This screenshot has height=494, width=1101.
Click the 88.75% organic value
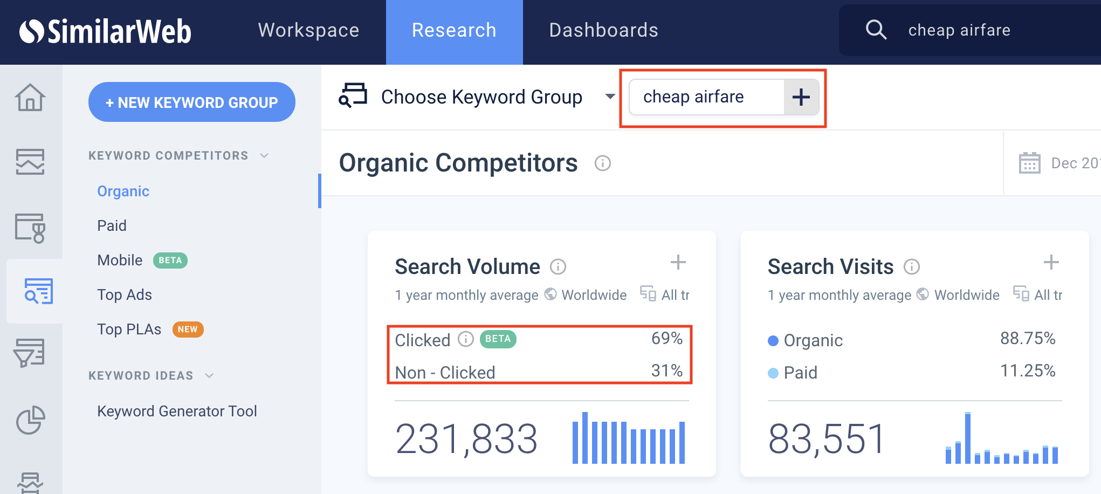pyautogui.click(x=1028, y=338)
